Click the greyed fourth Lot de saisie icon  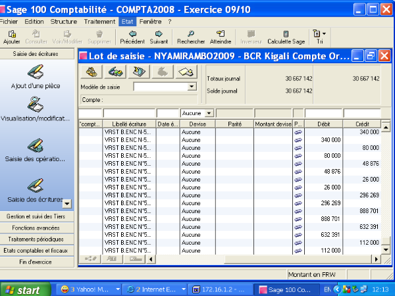[163, 72]
